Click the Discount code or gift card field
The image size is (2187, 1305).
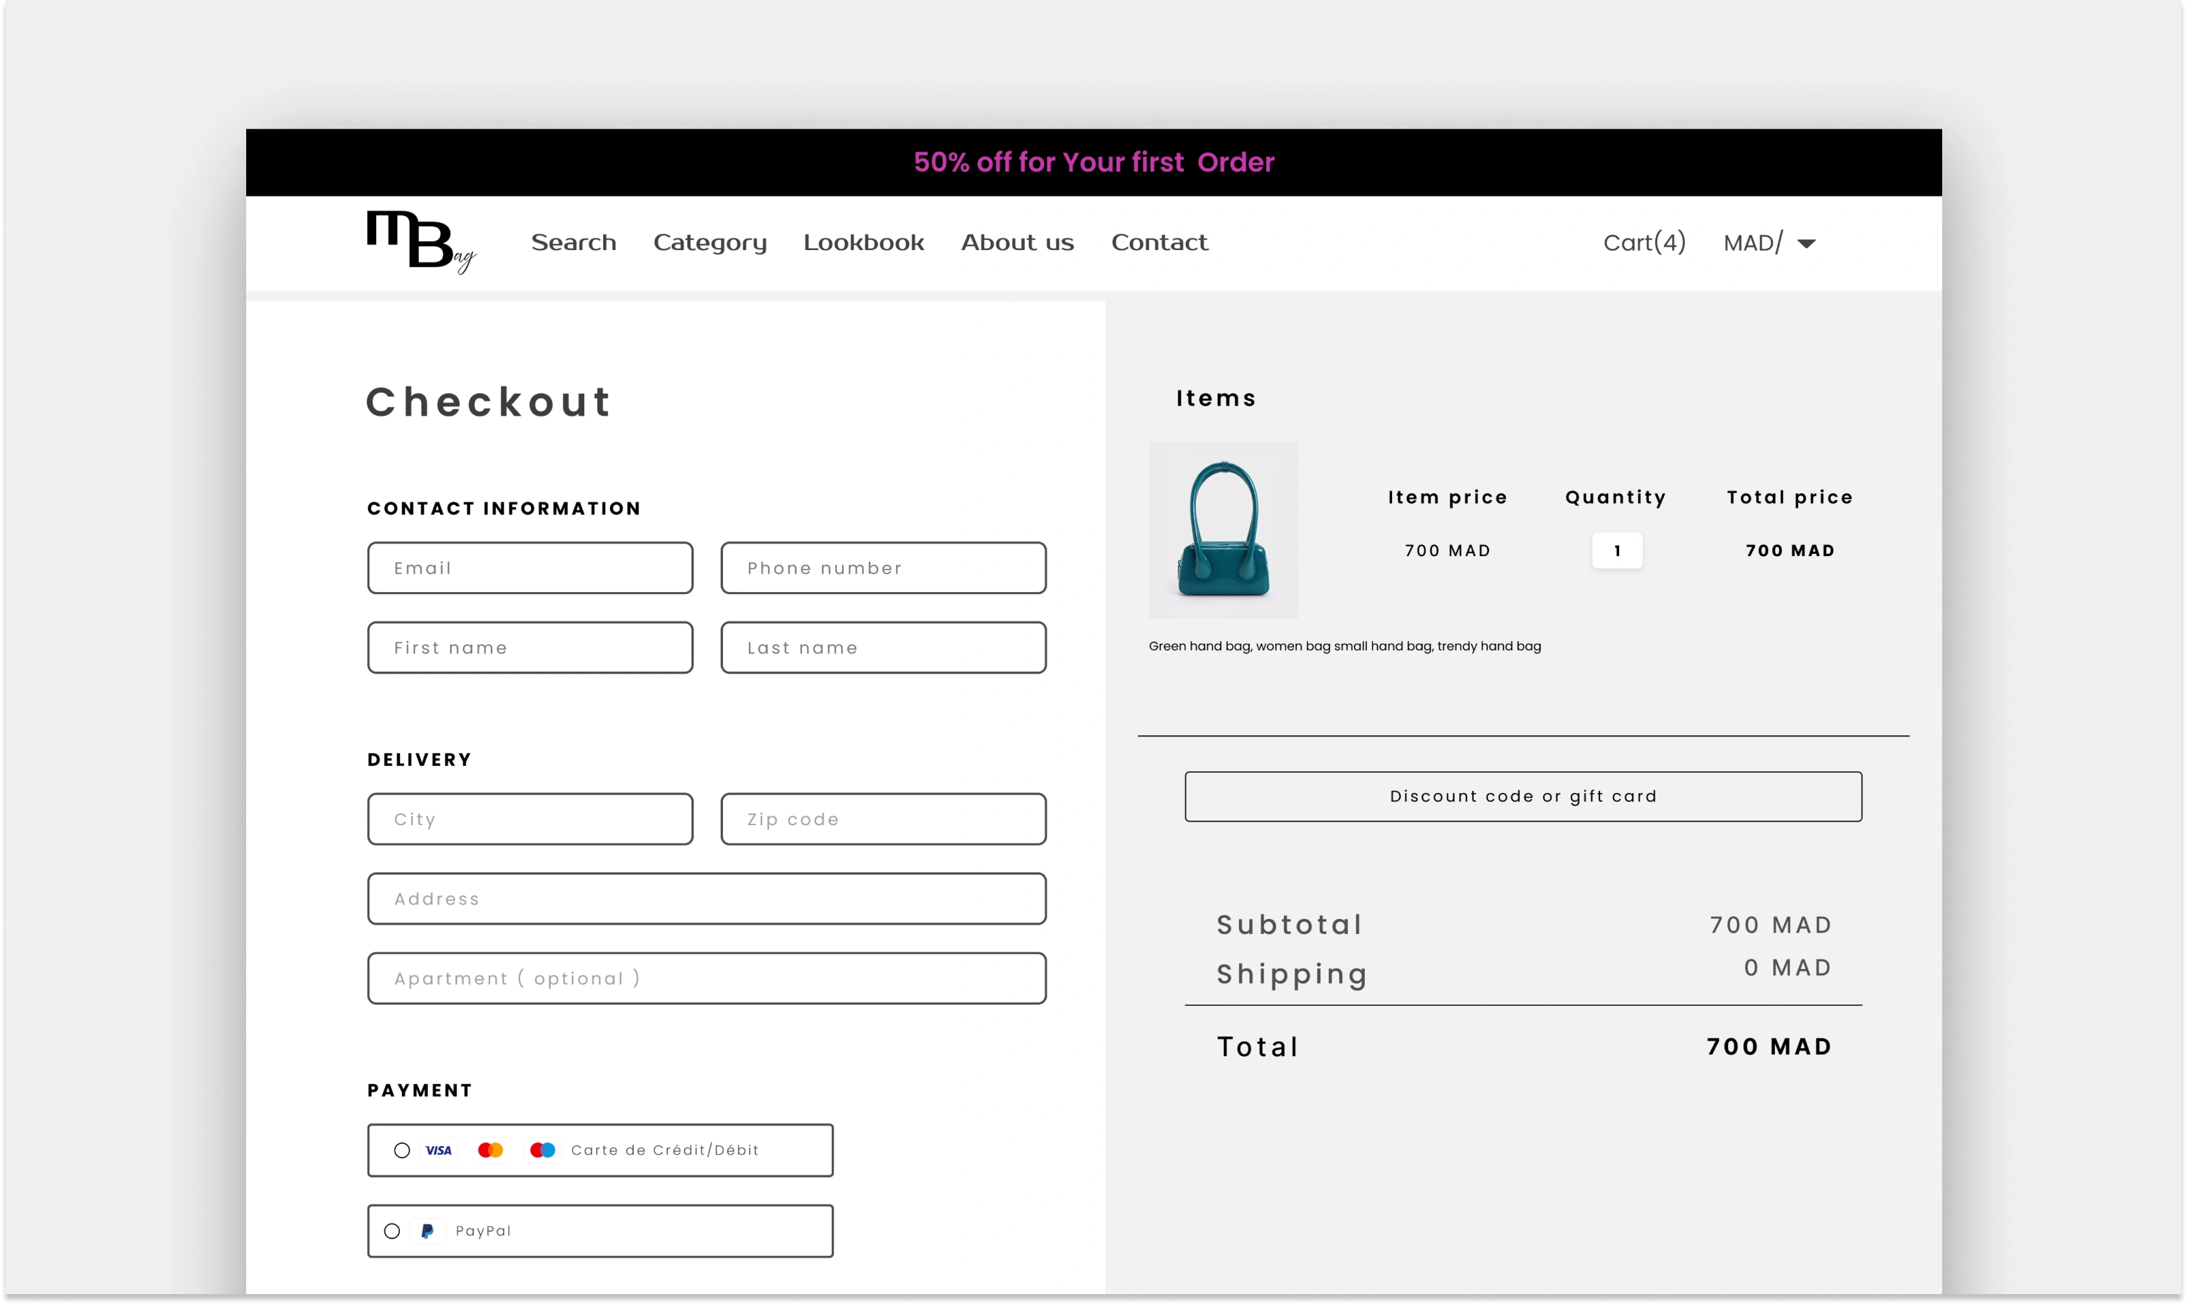[x=1523, y=797]
